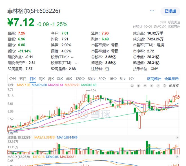Switch to the 15分 tab
The width and height of the screenshot is (186, 166).
pyautogui.click(x=113, y=79)
